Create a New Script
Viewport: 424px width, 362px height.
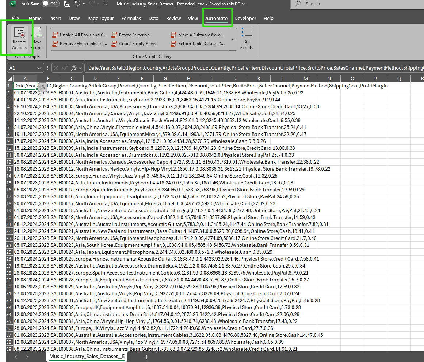pyautogui.click(x=37, y=39)
